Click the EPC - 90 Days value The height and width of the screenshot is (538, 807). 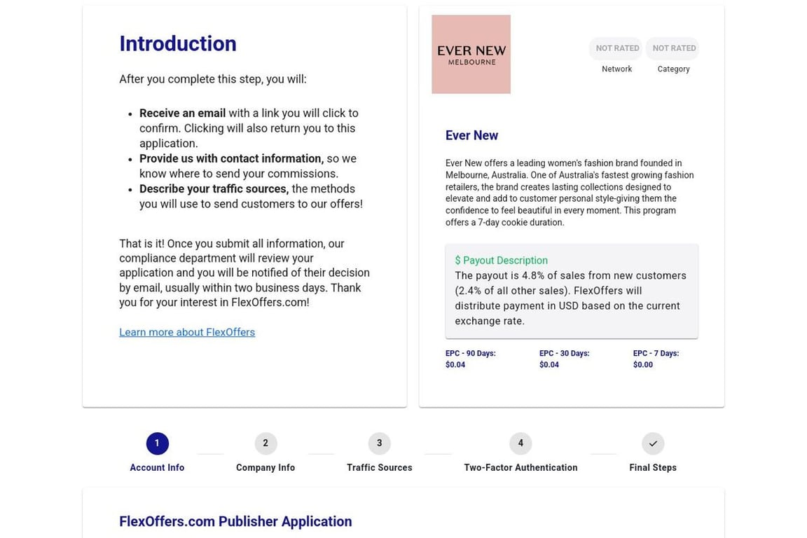(x=455, y=364)
